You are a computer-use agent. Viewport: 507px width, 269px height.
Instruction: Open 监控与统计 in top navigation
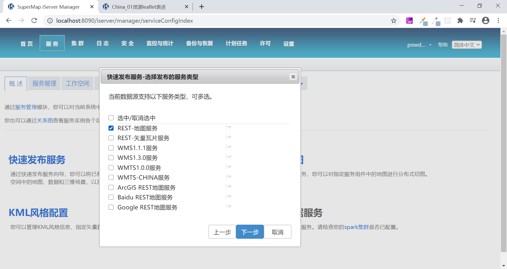pos(160,44)
